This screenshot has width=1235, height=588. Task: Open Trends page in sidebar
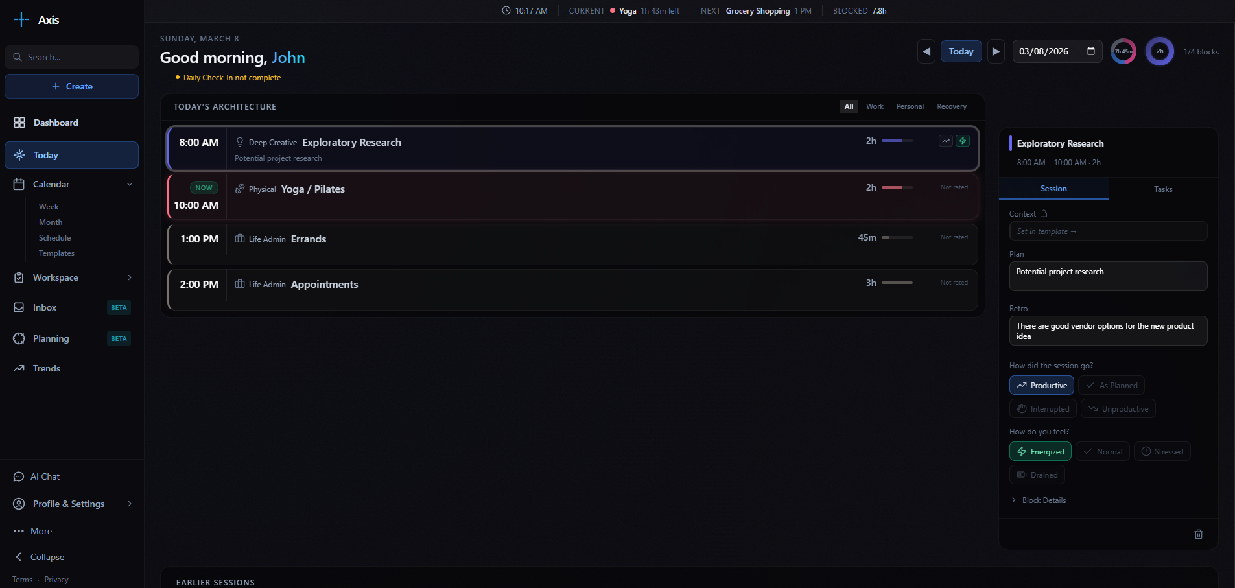click(46, 368)
